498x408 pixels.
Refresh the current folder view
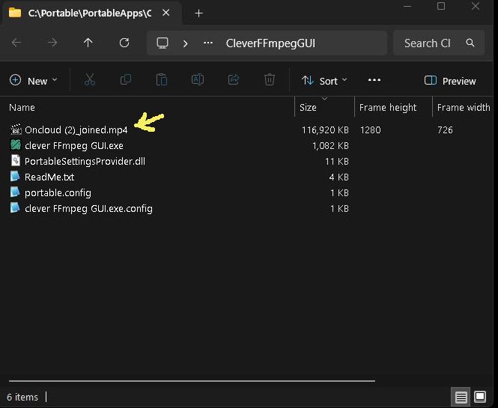click(124, 43)
